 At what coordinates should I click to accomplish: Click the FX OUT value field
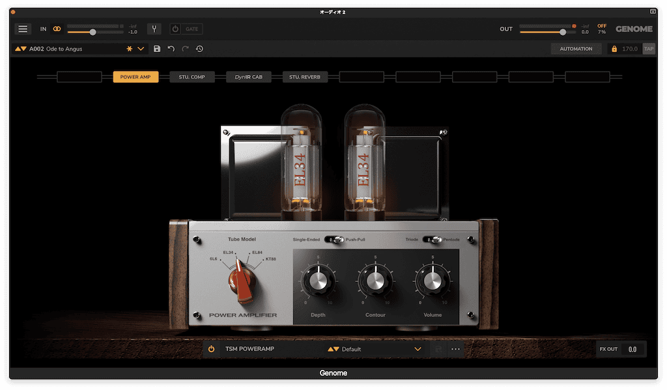[x=632, y=349]
